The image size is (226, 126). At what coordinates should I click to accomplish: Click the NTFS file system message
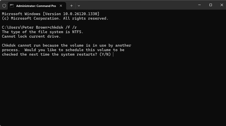pos(43,32)
